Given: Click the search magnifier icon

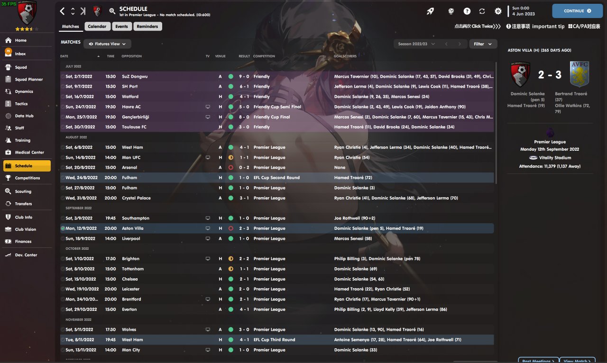Looking at the screenshot, I should click(112, 11).
